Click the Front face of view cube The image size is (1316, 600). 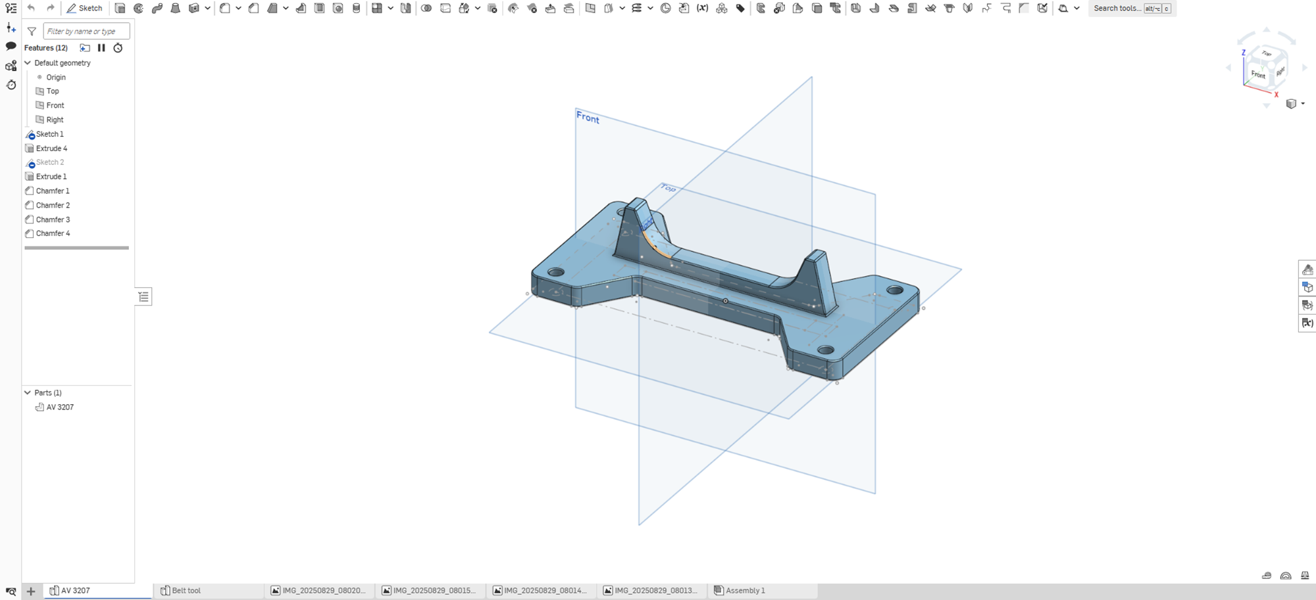coord(1258,74)
